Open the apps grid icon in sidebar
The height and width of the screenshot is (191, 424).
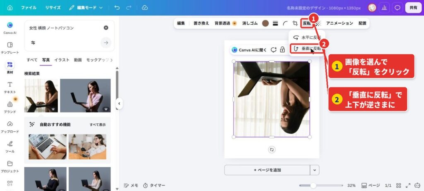click(10, 184)
